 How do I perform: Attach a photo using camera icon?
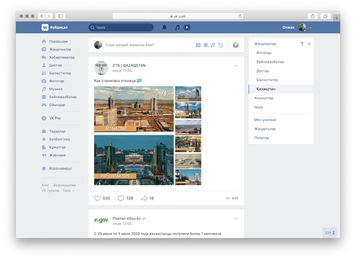(x=198, y=45)
